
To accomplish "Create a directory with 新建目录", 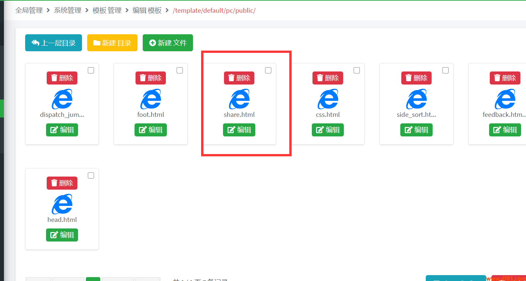I will [112, 43].
